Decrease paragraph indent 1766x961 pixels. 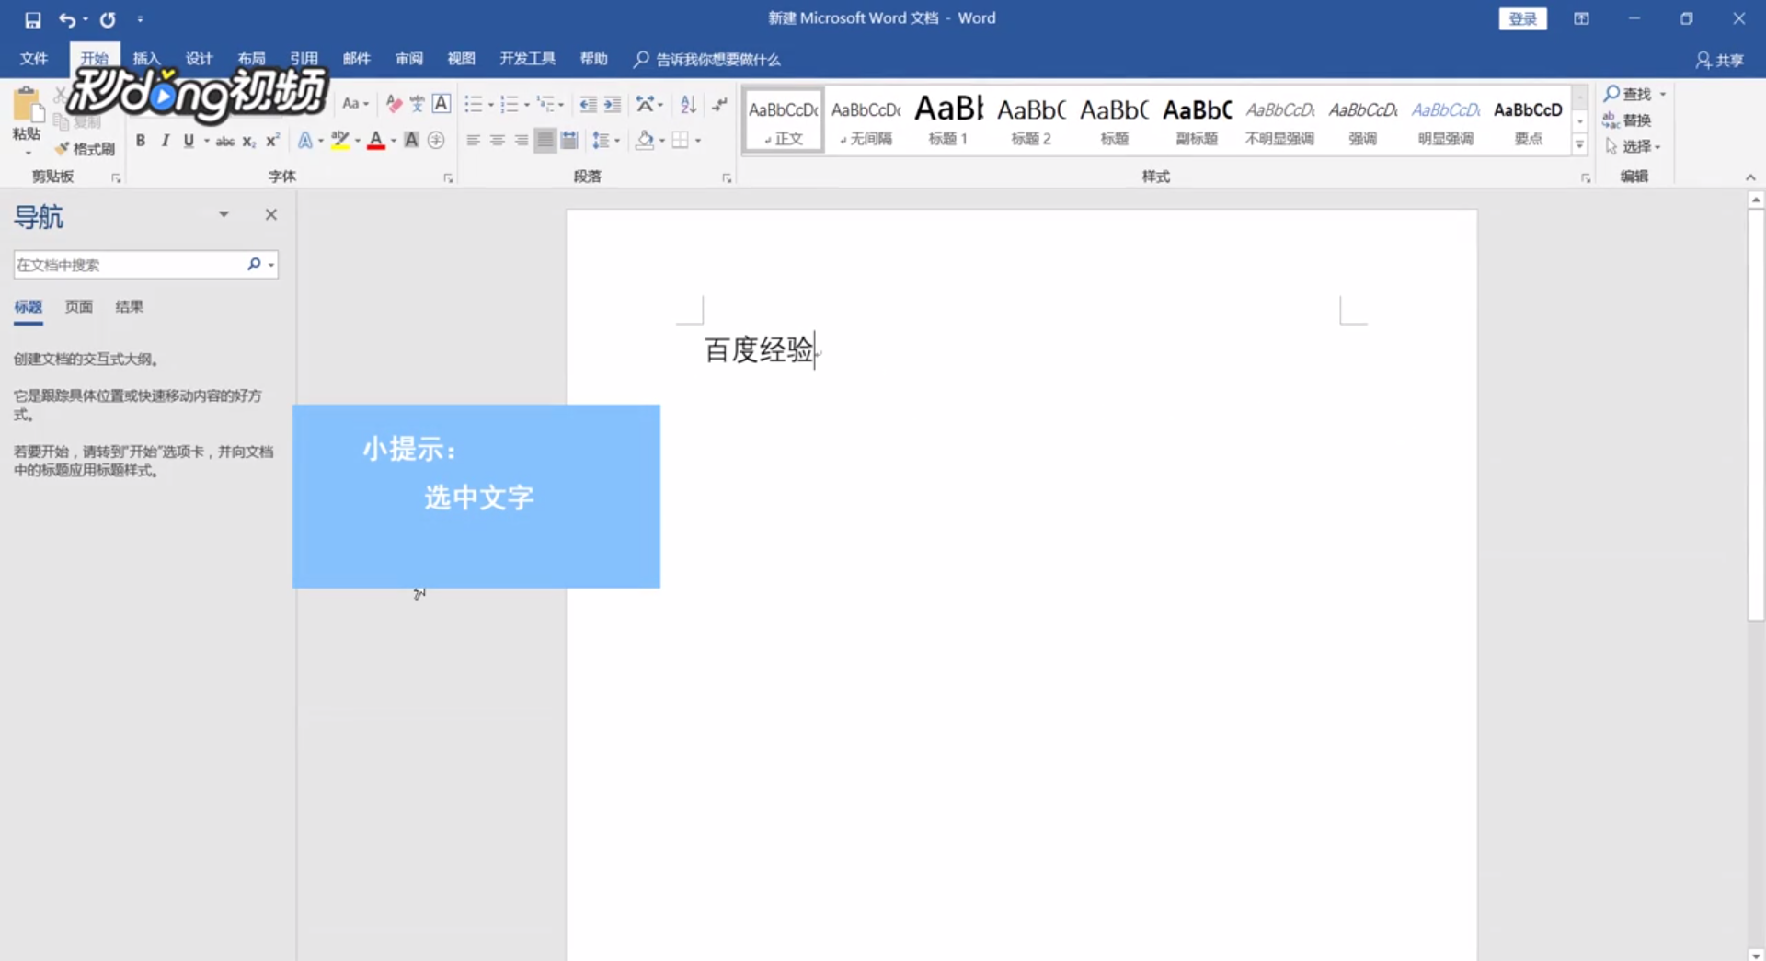[588, 104]
